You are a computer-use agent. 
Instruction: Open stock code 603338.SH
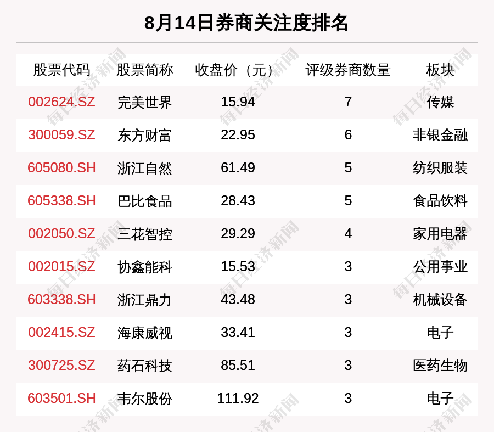click(61, 300)
